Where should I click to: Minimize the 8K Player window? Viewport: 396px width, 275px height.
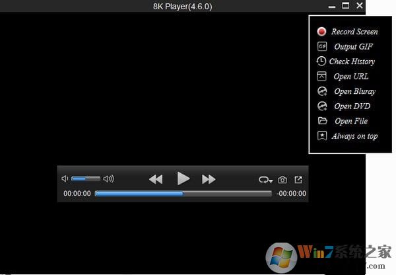(x=332, y=7)
